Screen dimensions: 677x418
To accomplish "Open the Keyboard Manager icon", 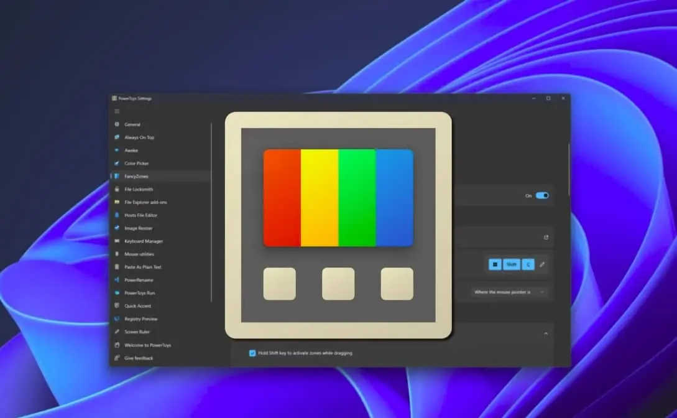I will (117, 241).
